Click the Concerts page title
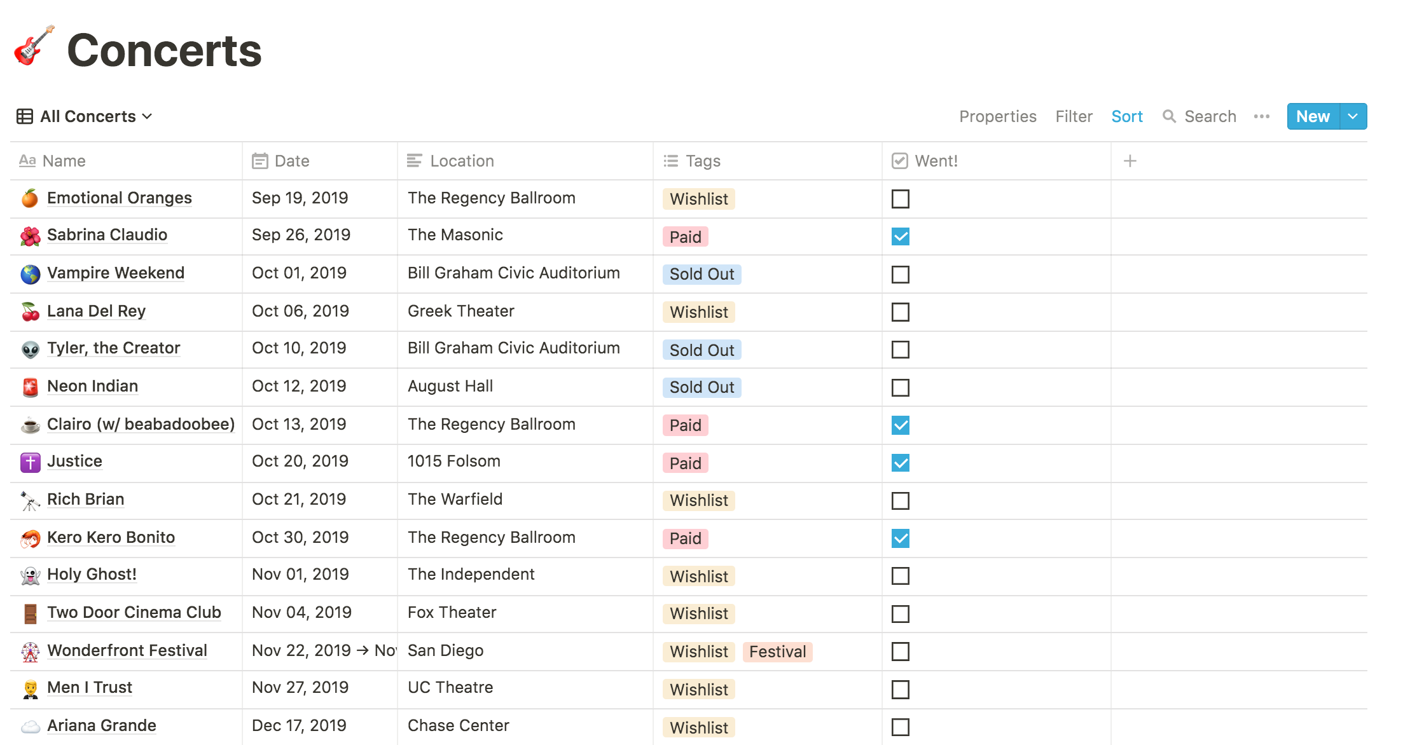The width and height of the screenshot is (1403, 745). click(165, 50)
